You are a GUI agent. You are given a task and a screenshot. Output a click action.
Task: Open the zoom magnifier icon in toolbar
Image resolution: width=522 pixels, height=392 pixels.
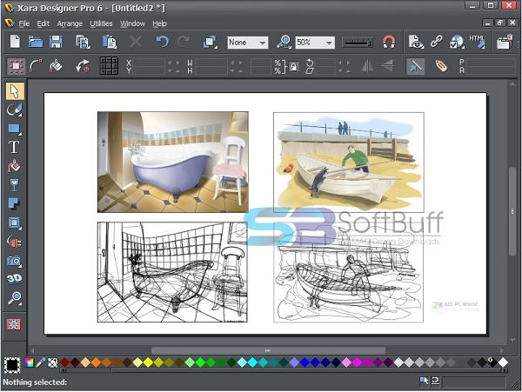(x=284, y=43)
